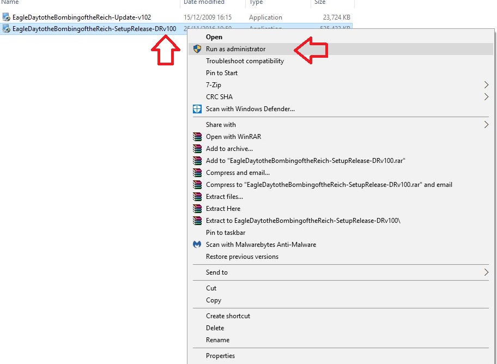
Task: Sort by the Date modified column header
Action: click(x=204, y=2)
